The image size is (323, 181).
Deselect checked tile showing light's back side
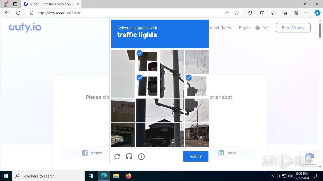tap(197, 86)
